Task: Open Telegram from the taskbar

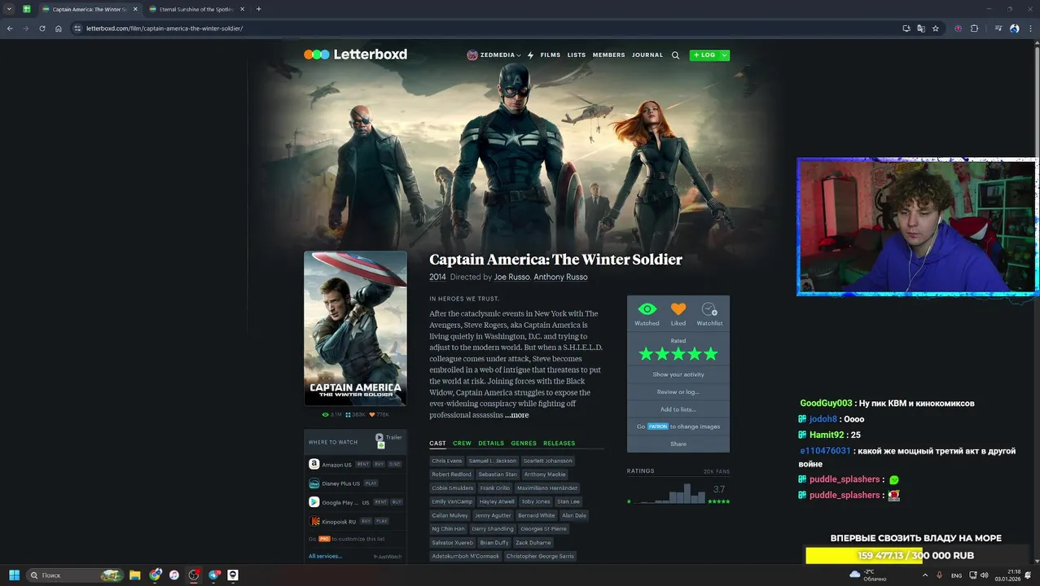Action: tap(214, 575)
